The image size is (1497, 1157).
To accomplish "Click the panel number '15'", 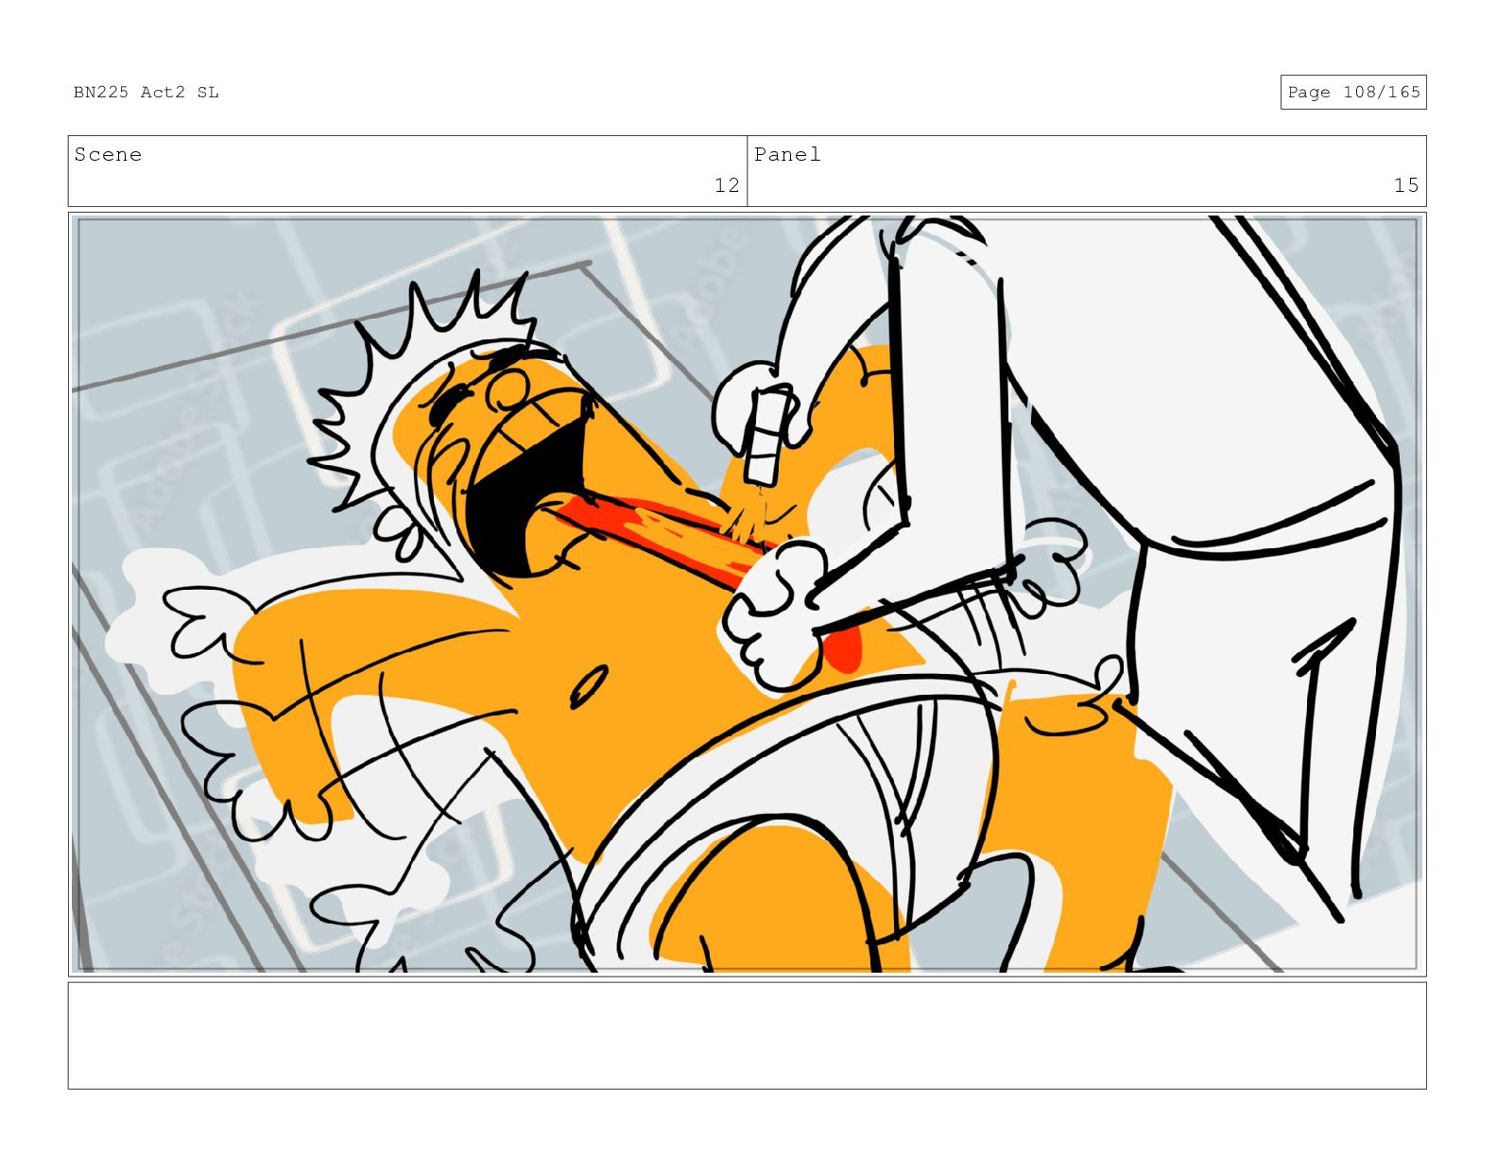I will (x=1406, y=185).
